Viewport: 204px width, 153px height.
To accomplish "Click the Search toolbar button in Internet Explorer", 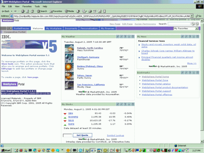I will pyautogui.click(x=41, y=11).
